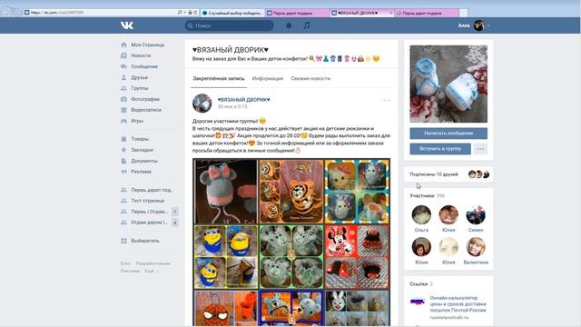Screen dimensions: 581x327
Task: Click Вступить в группу button
Action: click(x=440, y=149)
